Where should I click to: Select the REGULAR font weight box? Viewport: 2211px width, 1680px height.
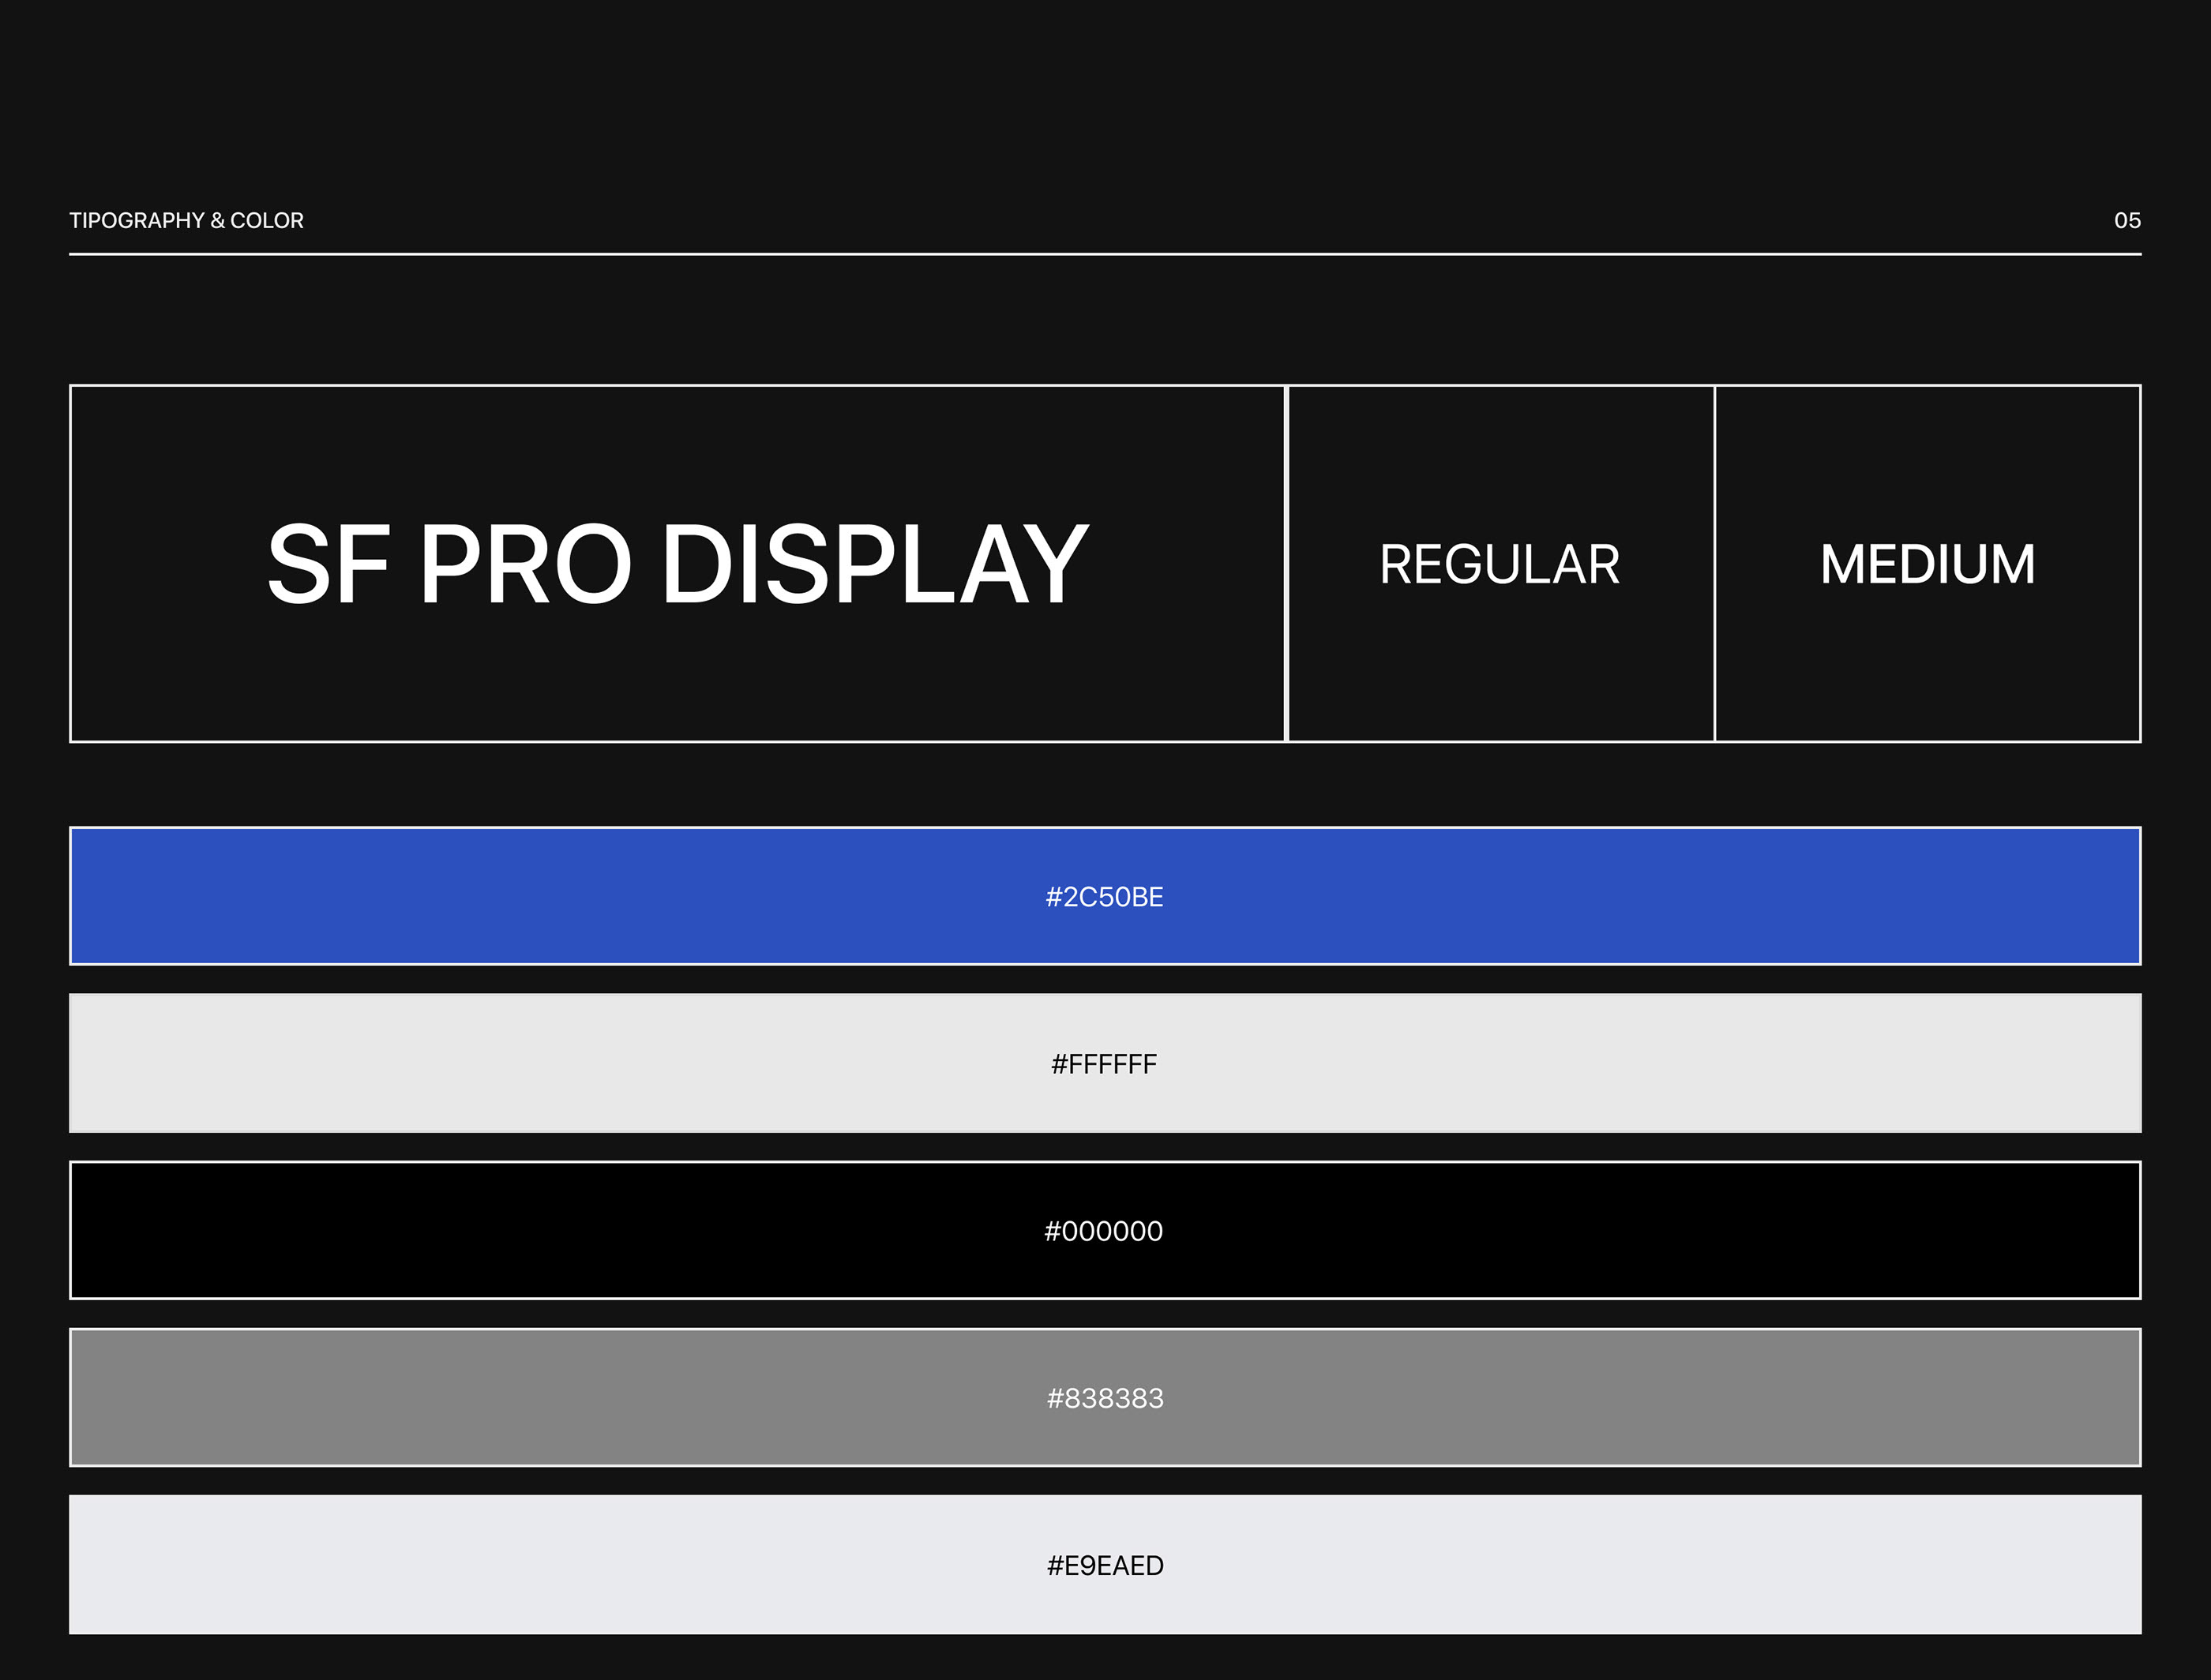tap(1499, 564)
